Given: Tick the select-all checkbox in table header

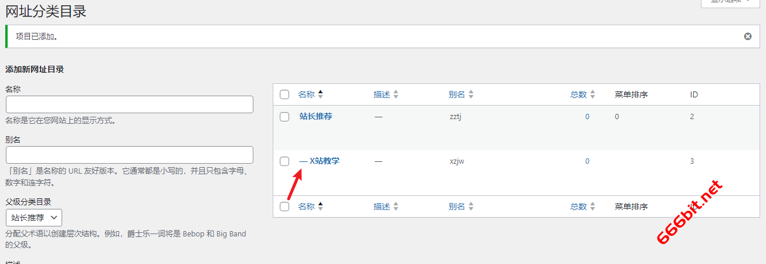Looking at the screenshot, I should point(284,94).
